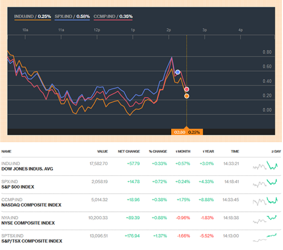Open the INDU:IND ticker link
This screenshot has height=250, width=283.
[11, 164]
